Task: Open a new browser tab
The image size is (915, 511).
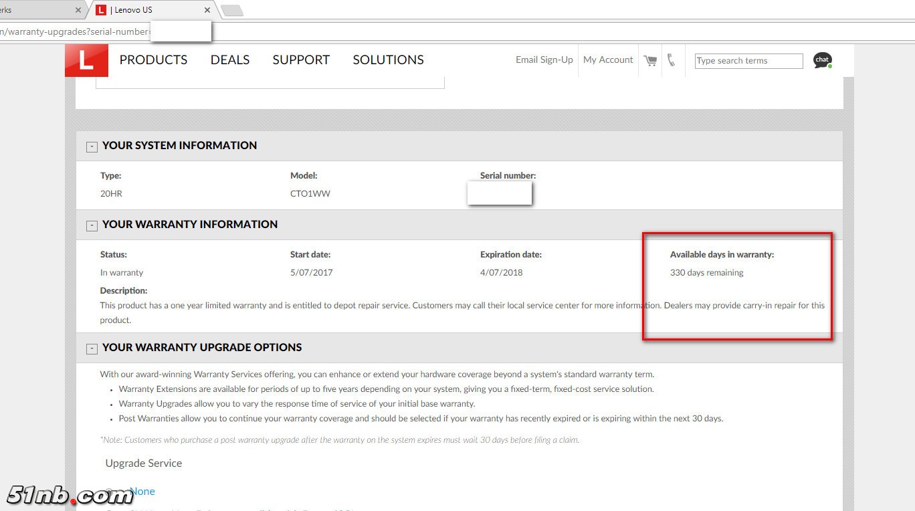Action: [x=231, y=10]
